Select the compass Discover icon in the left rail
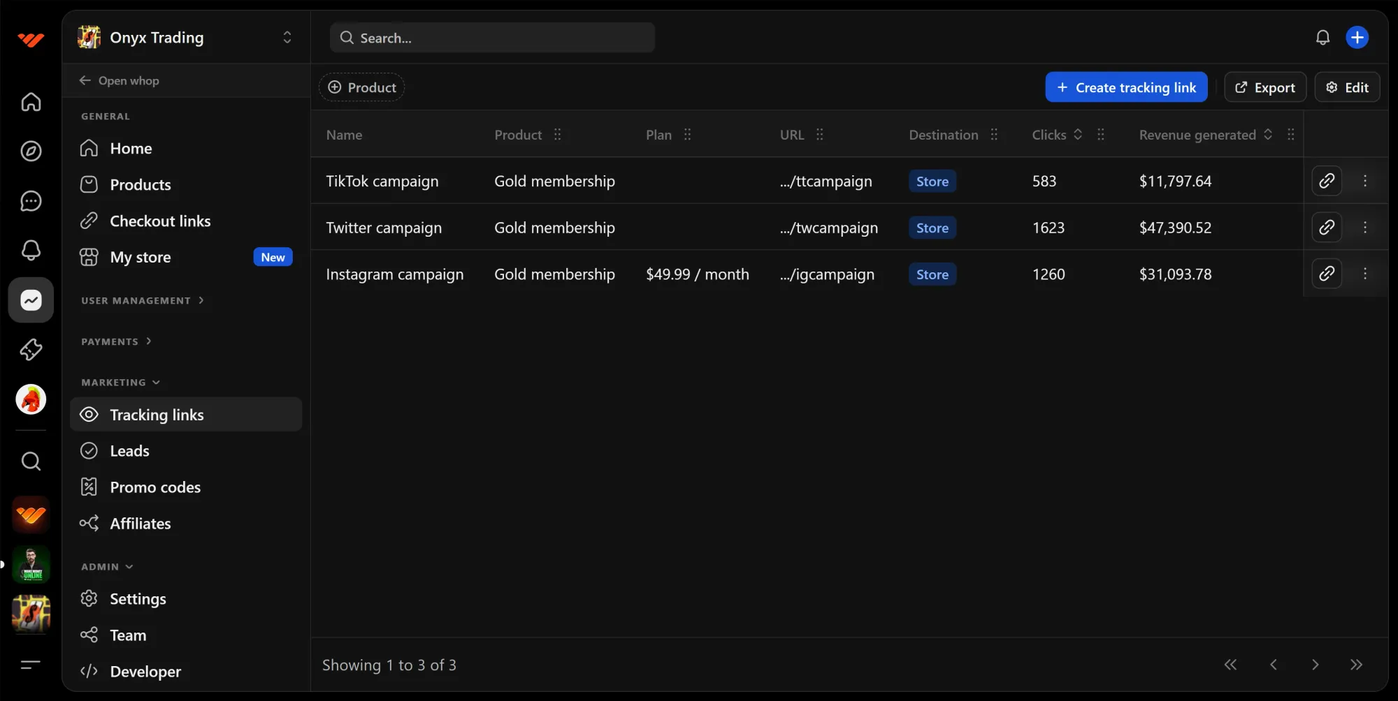The image size is (1398, 701). click(31, 151)
